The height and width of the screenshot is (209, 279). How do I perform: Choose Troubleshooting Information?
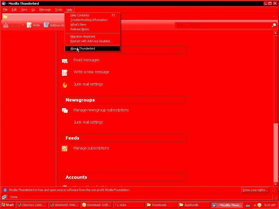pos(93,20)
